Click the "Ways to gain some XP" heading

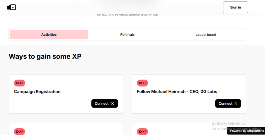tap(45, 56)
